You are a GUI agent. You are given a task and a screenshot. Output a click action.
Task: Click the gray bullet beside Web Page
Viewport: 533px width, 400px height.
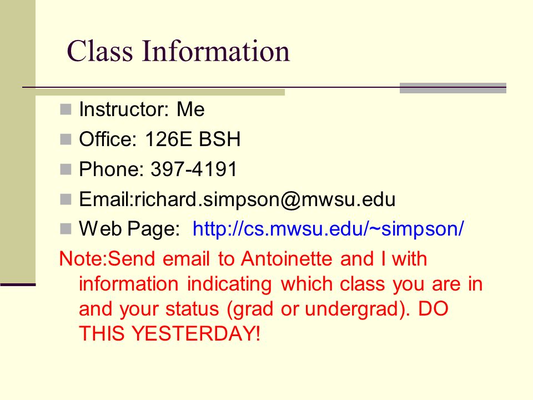pyautogui.click(x=66, y=229)
